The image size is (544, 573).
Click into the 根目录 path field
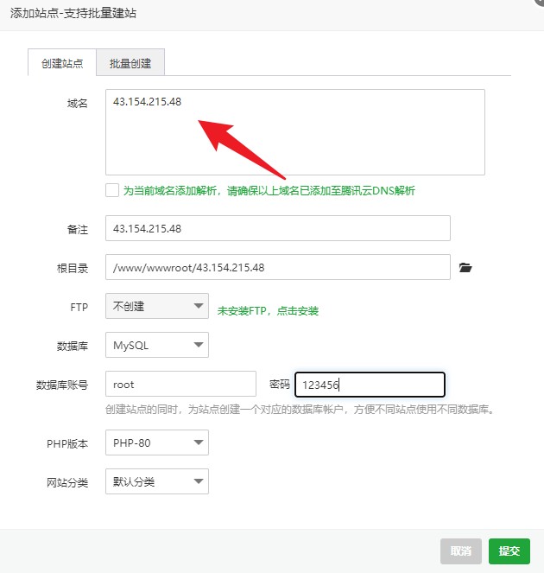pos(277,267)
